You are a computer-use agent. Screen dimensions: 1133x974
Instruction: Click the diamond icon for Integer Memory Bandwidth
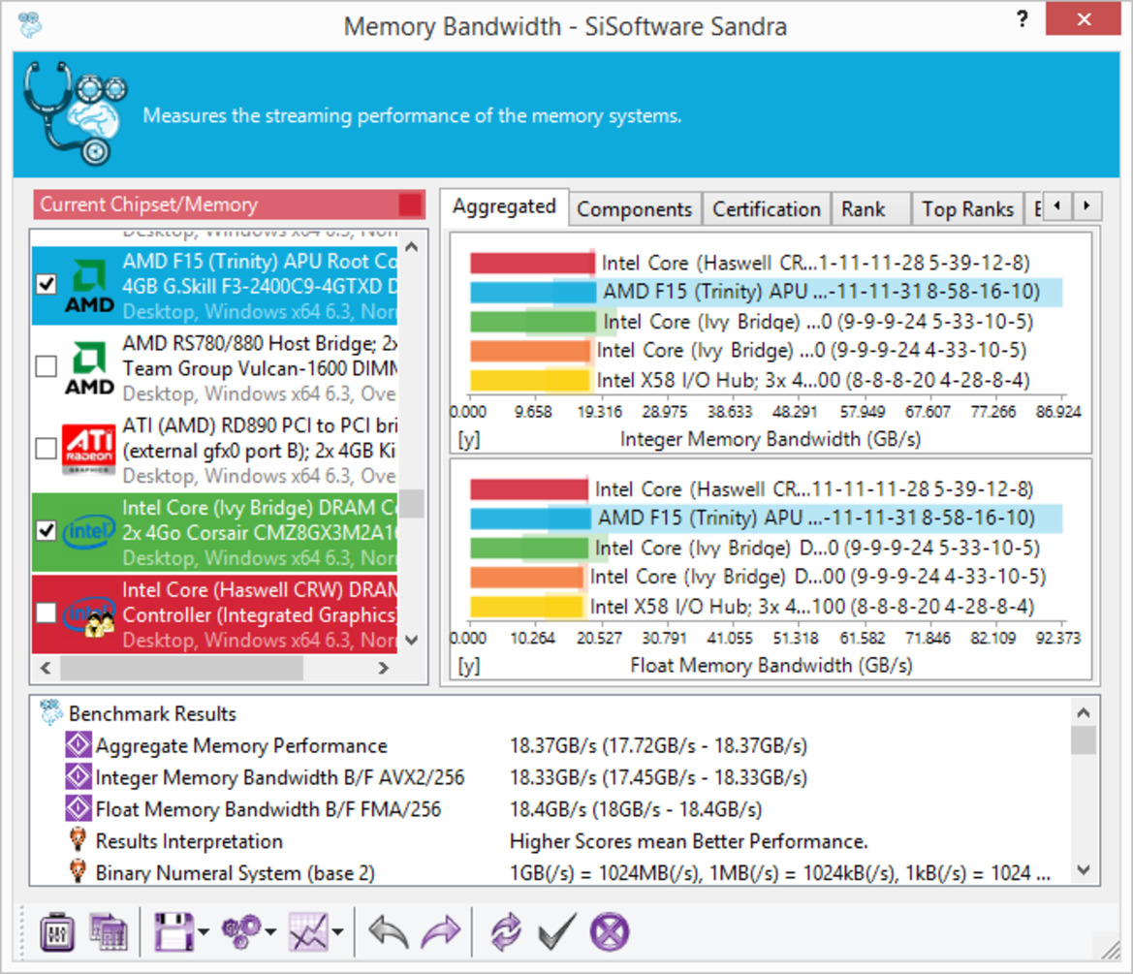(x=79, y=776)
